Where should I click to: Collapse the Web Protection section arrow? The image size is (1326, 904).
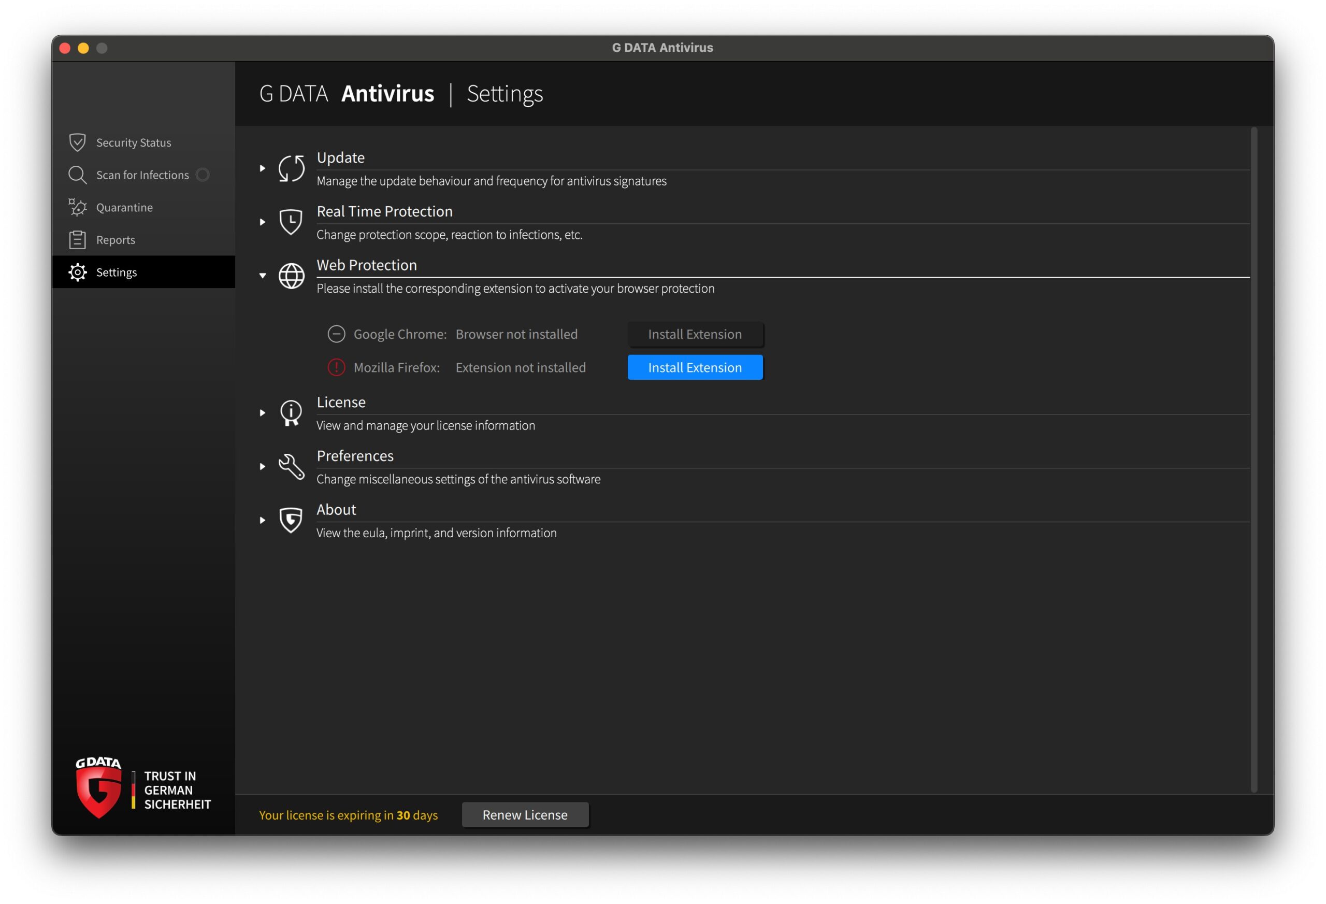(263, 276)
